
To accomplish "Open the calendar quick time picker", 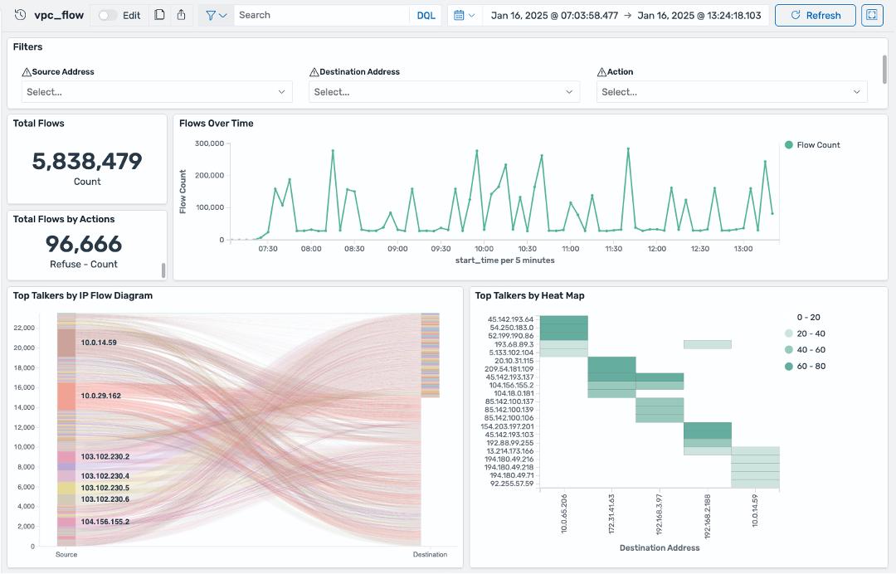I will pos(464,16).
